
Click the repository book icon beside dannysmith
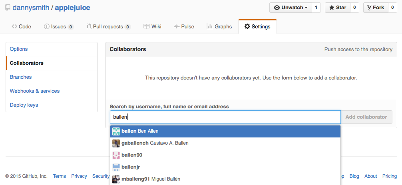pos(7,8)
